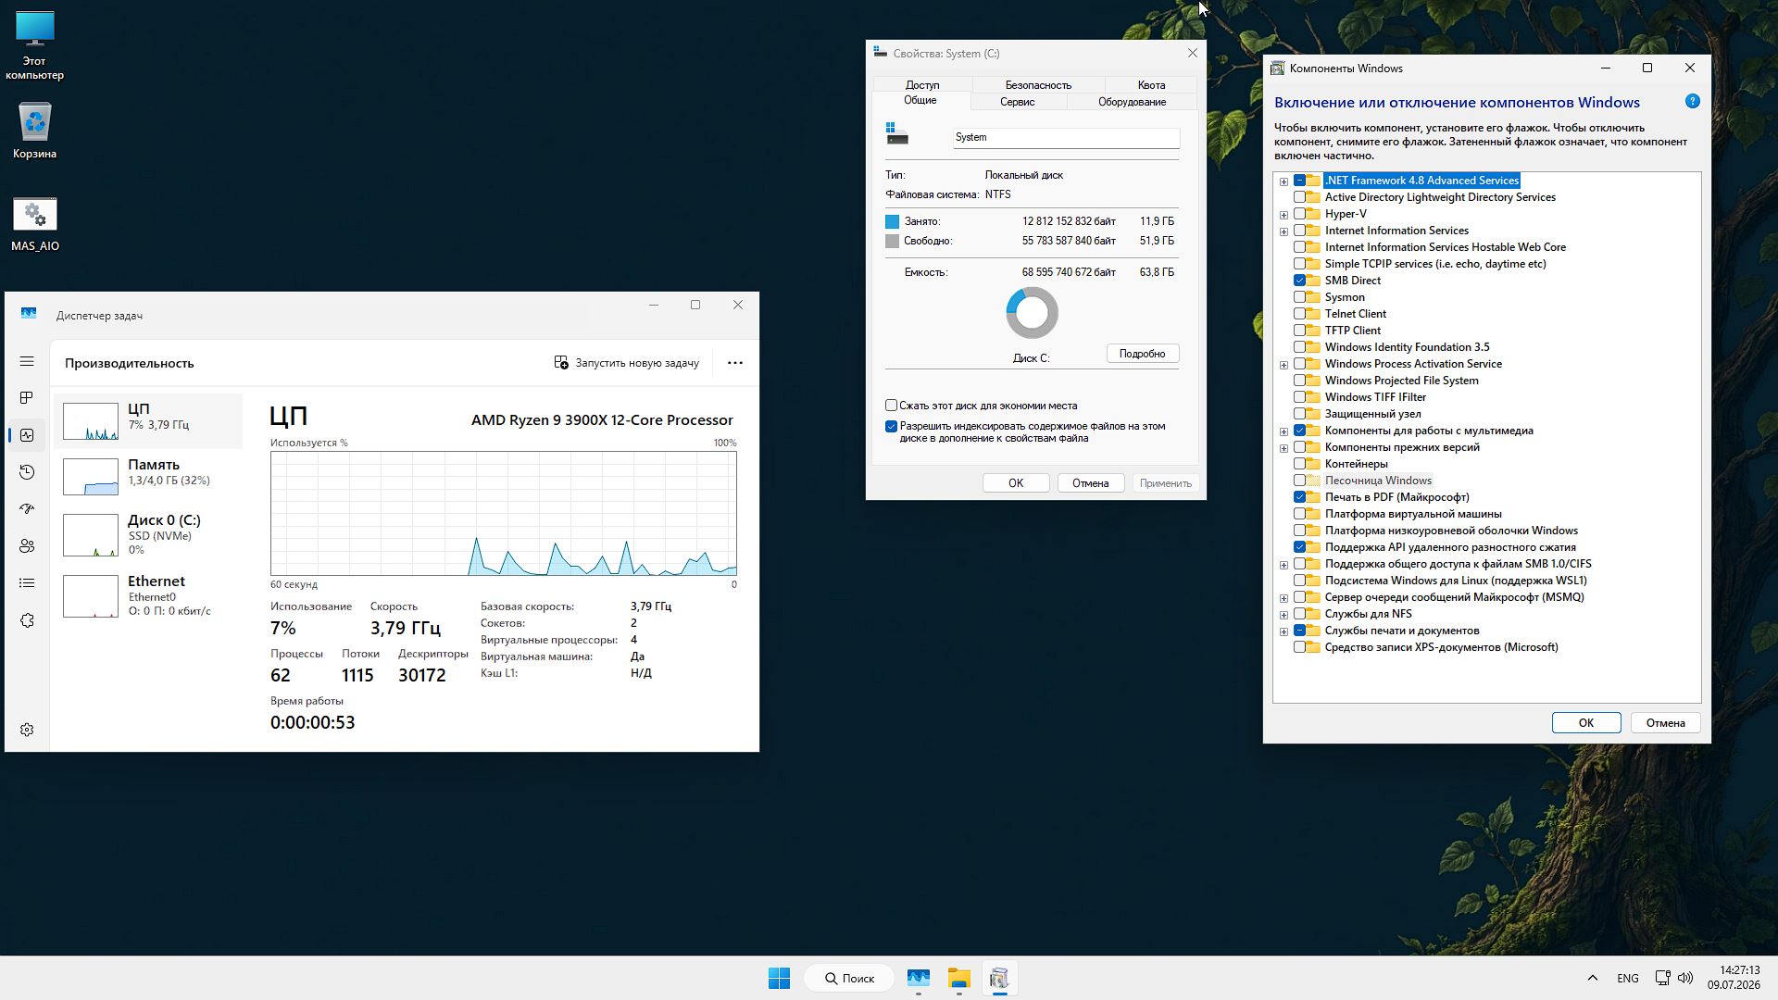This screenshot has width=1778, height=1000.
Task: Click Task Manager icon on the taskbar
Action: (918, 978)
